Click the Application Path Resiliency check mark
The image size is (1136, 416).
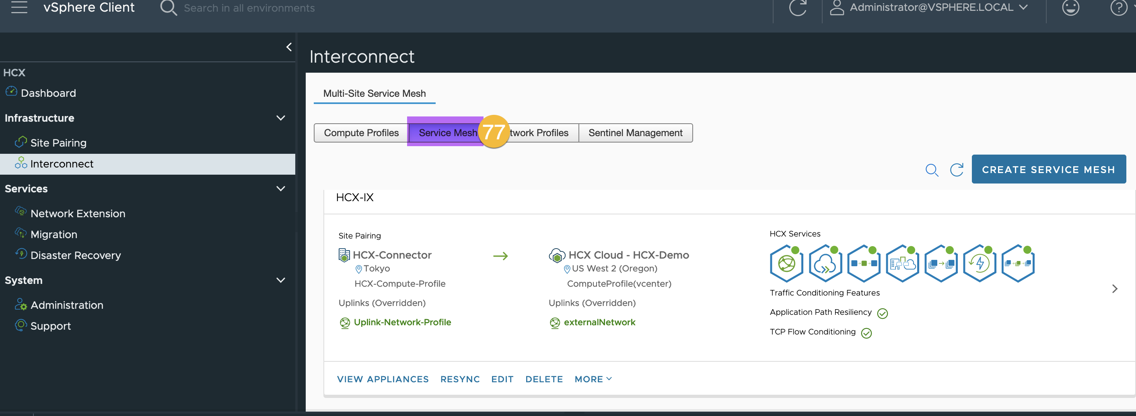[883, 314]
